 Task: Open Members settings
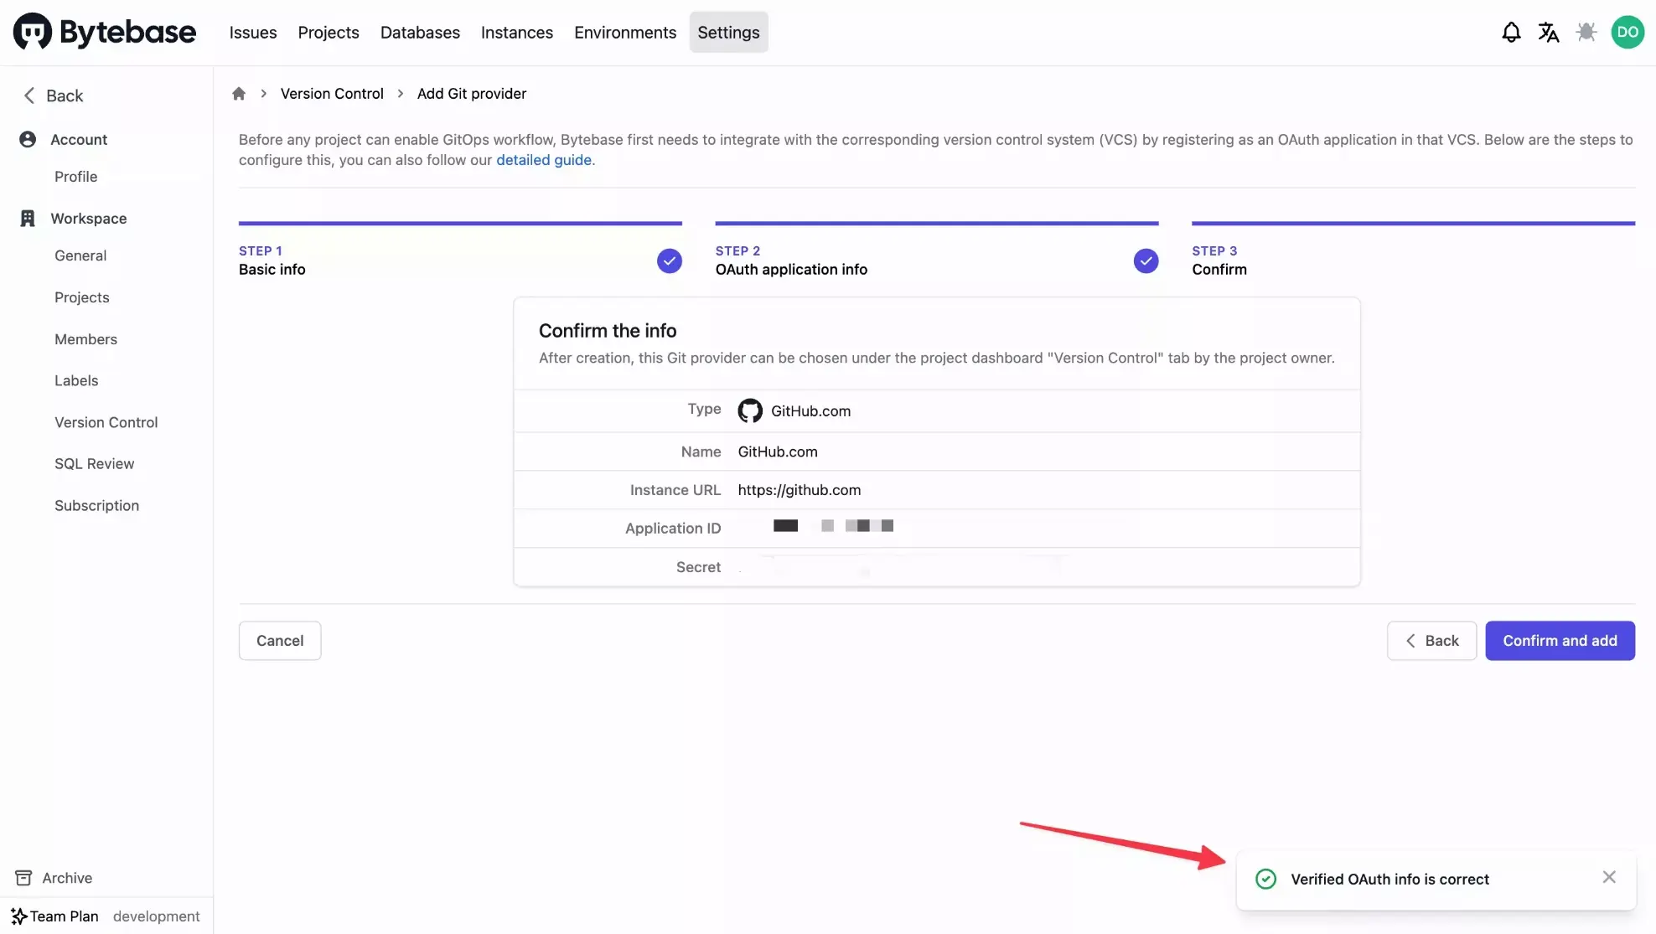pyautogui.click(x=85, y=339)
